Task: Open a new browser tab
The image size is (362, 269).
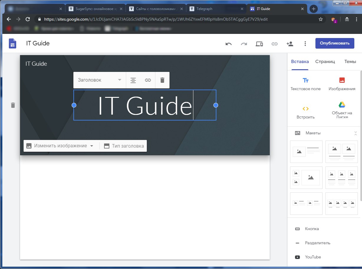Action: 313,9
